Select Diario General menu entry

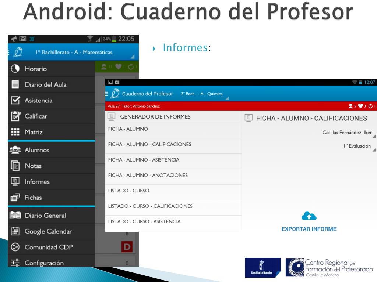click(52, 215)
